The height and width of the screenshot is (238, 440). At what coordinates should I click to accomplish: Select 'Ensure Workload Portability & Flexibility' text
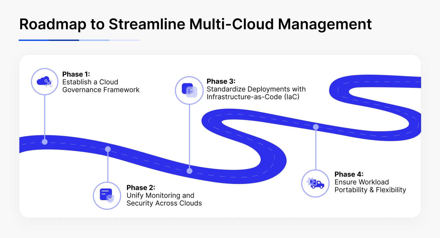click(370, 186)
